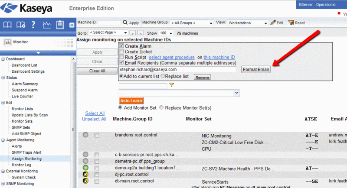Image resolution: width=347 pixels, height=188 pixels.
Task: Open the Select Page dropdown
Action: [108, 33]
